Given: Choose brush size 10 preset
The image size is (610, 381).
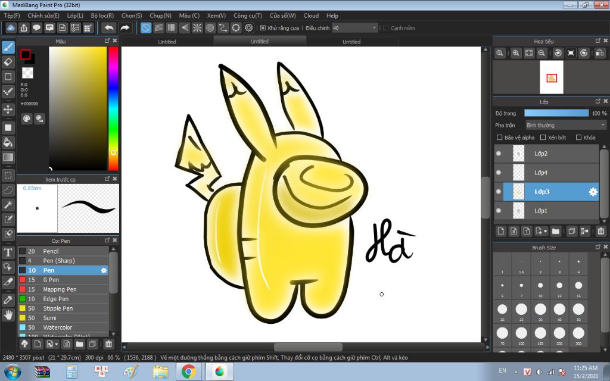Looking at the screenshot, I should pos(540,288).
